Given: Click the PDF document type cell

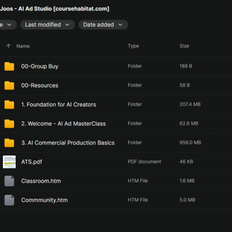Looking at the screenshot, I should (144, 162).
